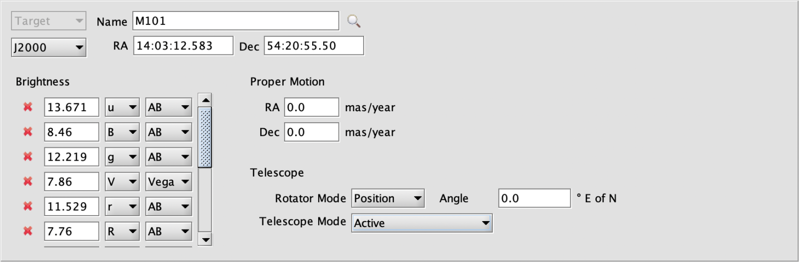
Task: Click the brightness list scroll-down arrow
Action: tap(205, 239)
